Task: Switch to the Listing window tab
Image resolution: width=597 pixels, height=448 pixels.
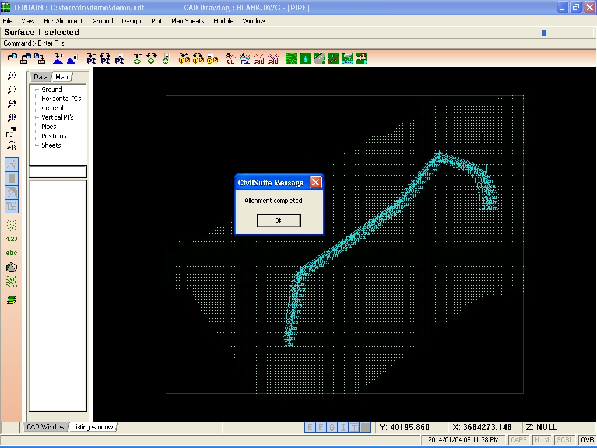Action: click(93, 427)
